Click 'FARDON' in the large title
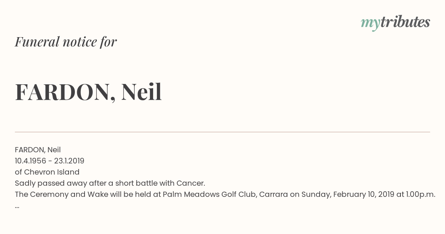The width and height of the screenshot is (445, 234). pos(62,92)
